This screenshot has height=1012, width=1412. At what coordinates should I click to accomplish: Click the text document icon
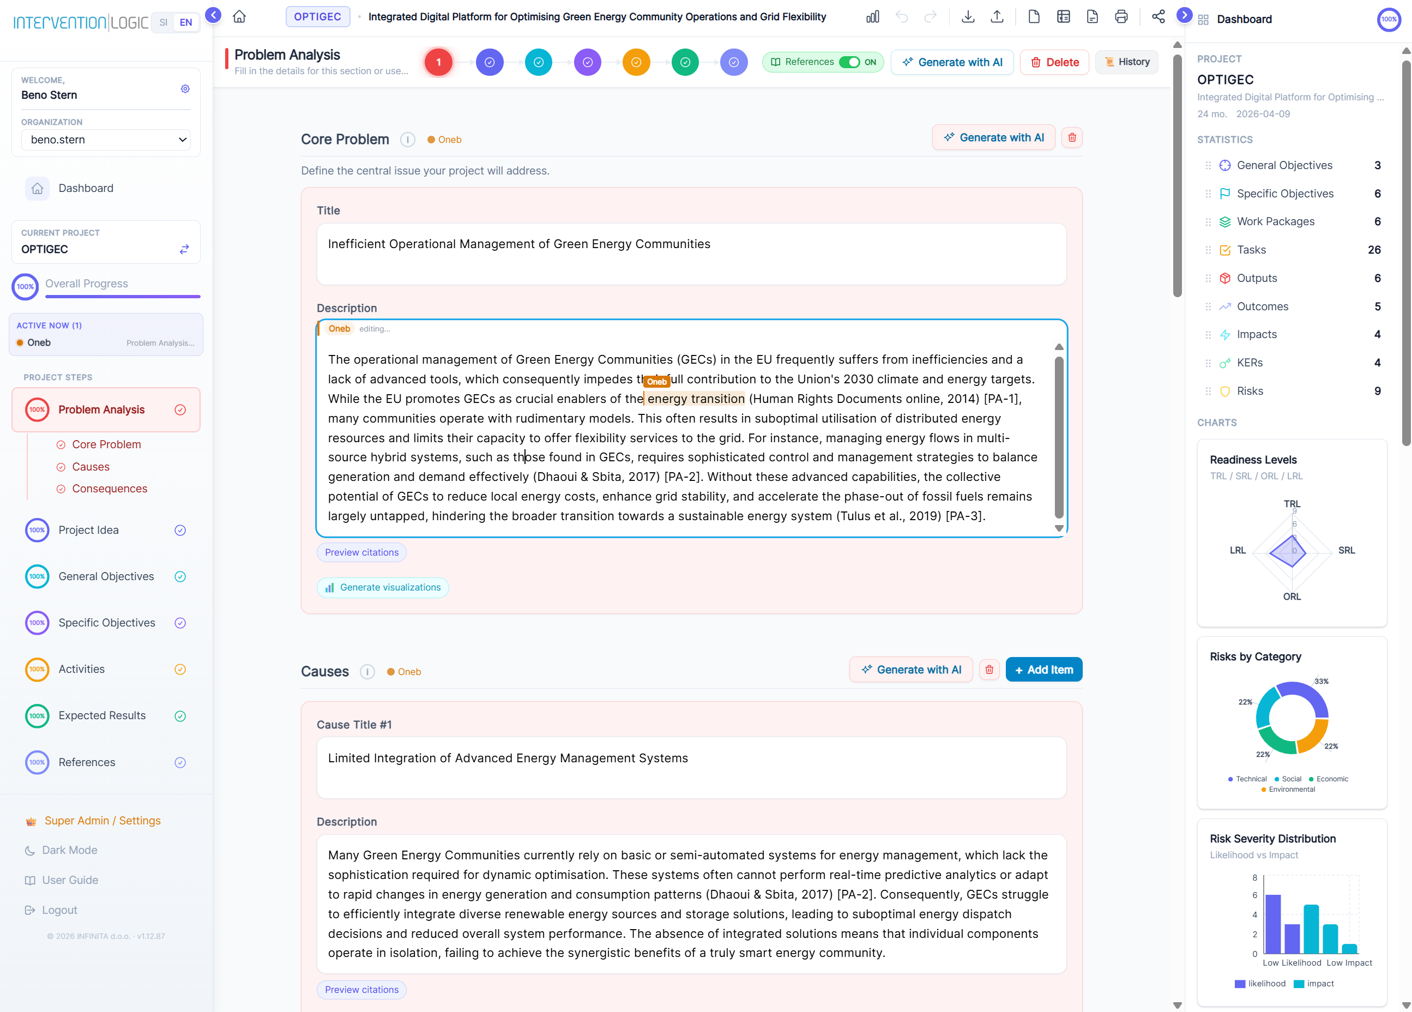[1092, 17]
